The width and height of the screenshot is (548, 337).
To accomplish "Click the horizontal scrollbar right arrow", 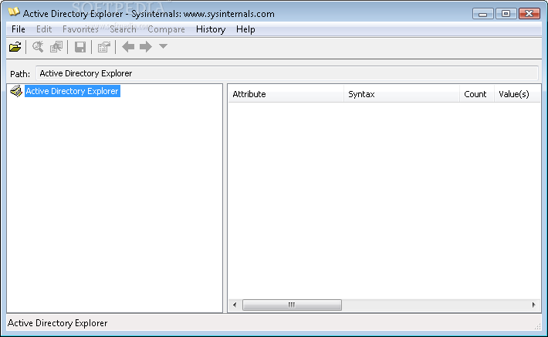I will coord(533,305).
